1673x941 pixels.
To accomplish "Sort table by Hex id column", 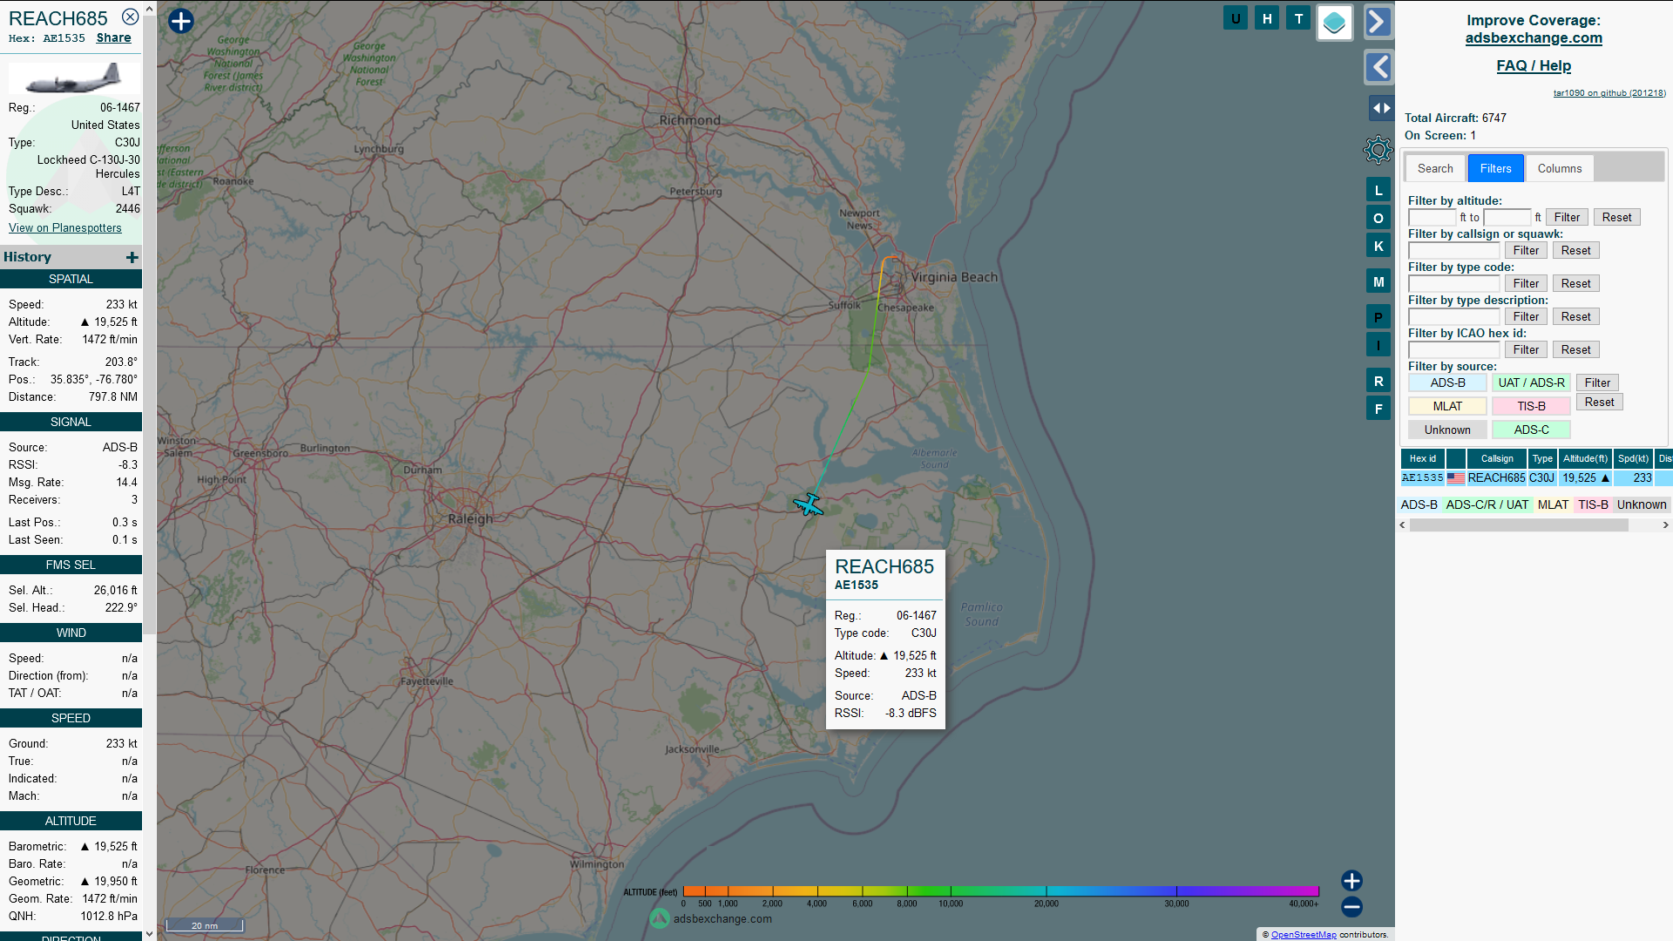I will pos(1422,459).
